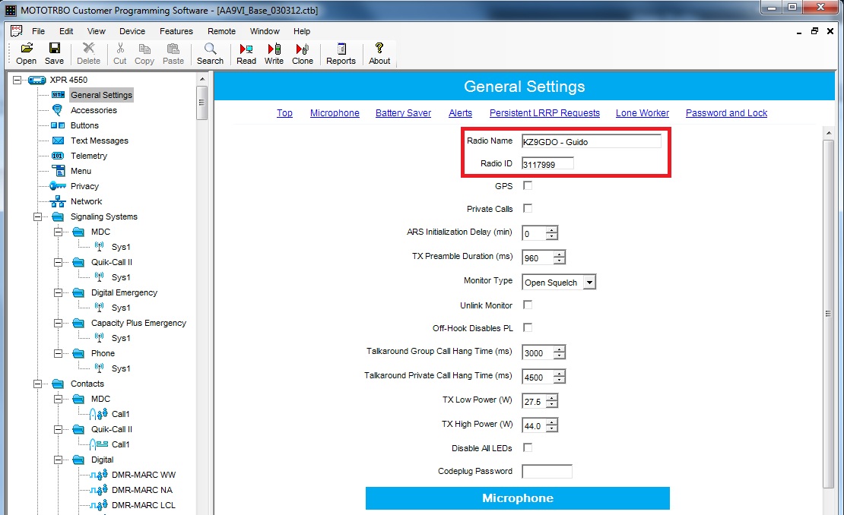The image size is (844, 515).
Task: Click the Radio Name input field
Action: 591,141
